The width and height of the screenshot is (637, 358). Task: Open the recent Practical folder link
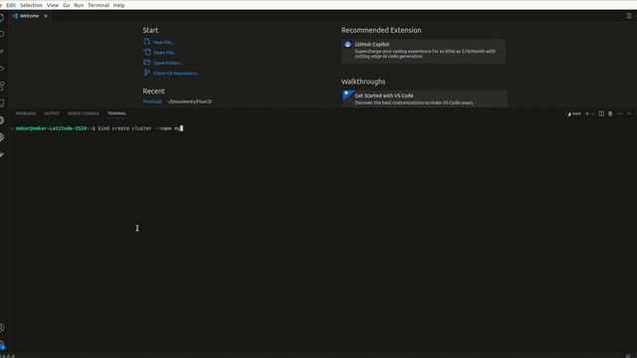[x=152, y=101]
